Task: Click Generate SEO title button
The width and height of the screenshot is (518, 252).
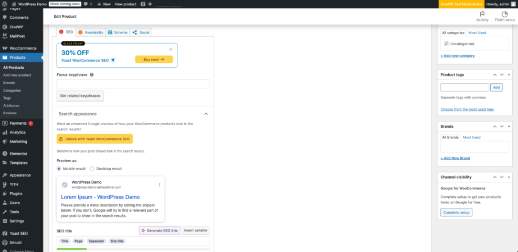Action: (x=160, y=231)
